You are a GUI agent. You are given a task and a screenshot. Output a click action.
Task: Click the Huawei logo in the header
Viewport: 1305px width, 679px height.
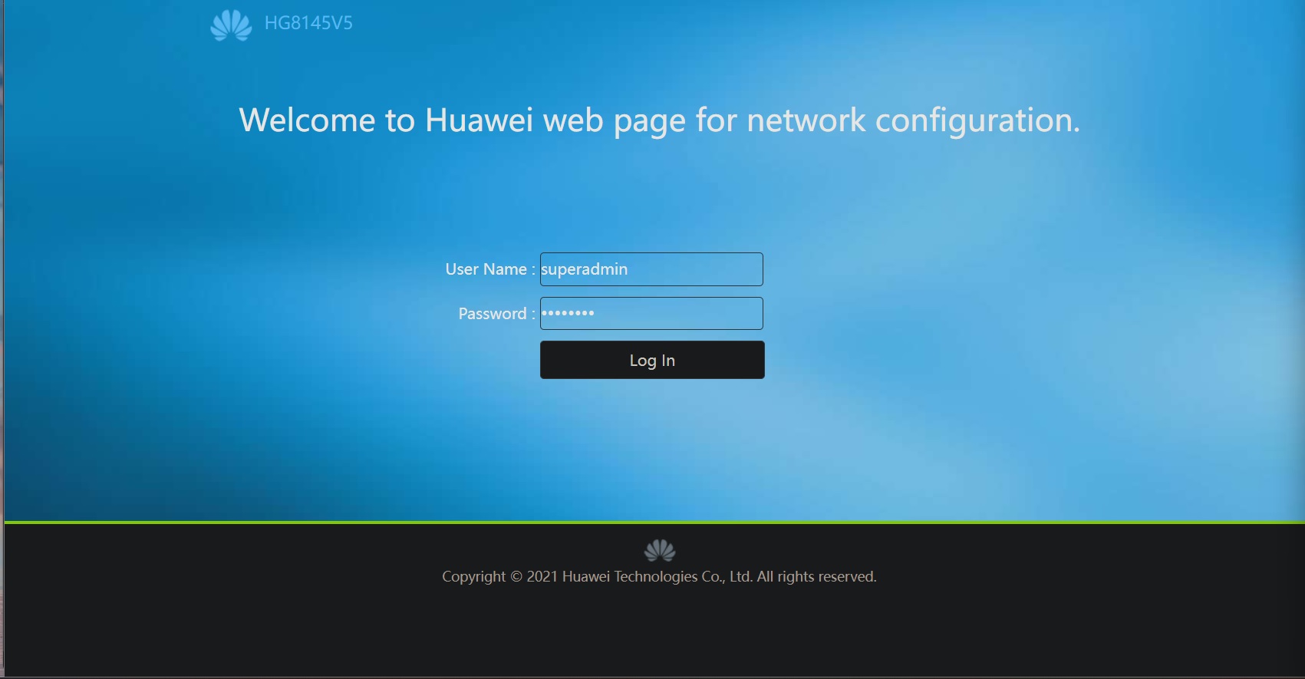(x=231, y=25)
